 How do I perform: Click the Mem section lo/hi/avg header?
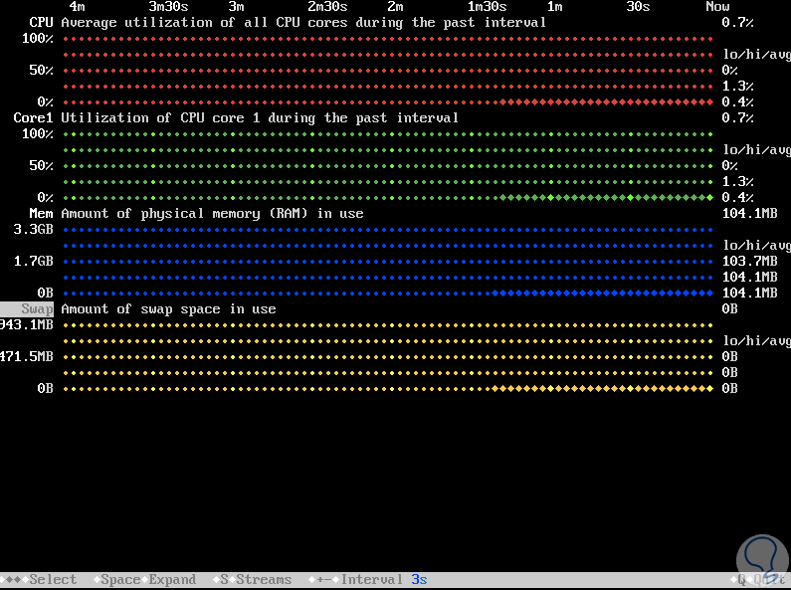tap(757, 246)
